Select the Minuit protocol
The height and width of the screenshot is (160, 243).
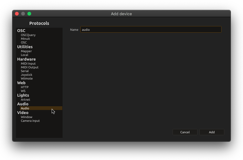(x=25, y=39)
